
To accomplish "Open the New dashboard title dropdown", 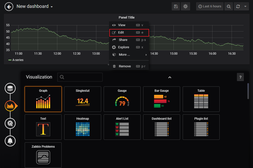I will pos(35,6).
